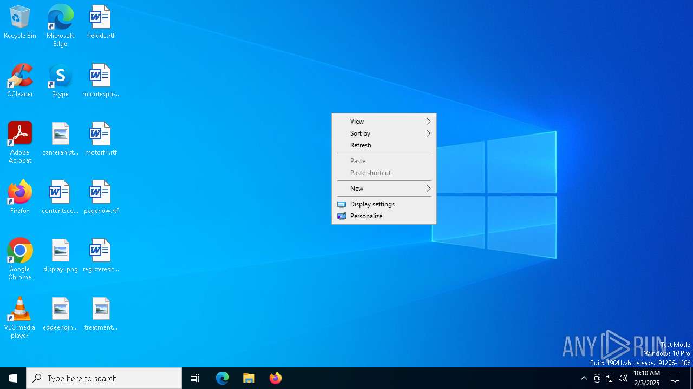Select the motorfri.rtf file icon

coord(101,139)
